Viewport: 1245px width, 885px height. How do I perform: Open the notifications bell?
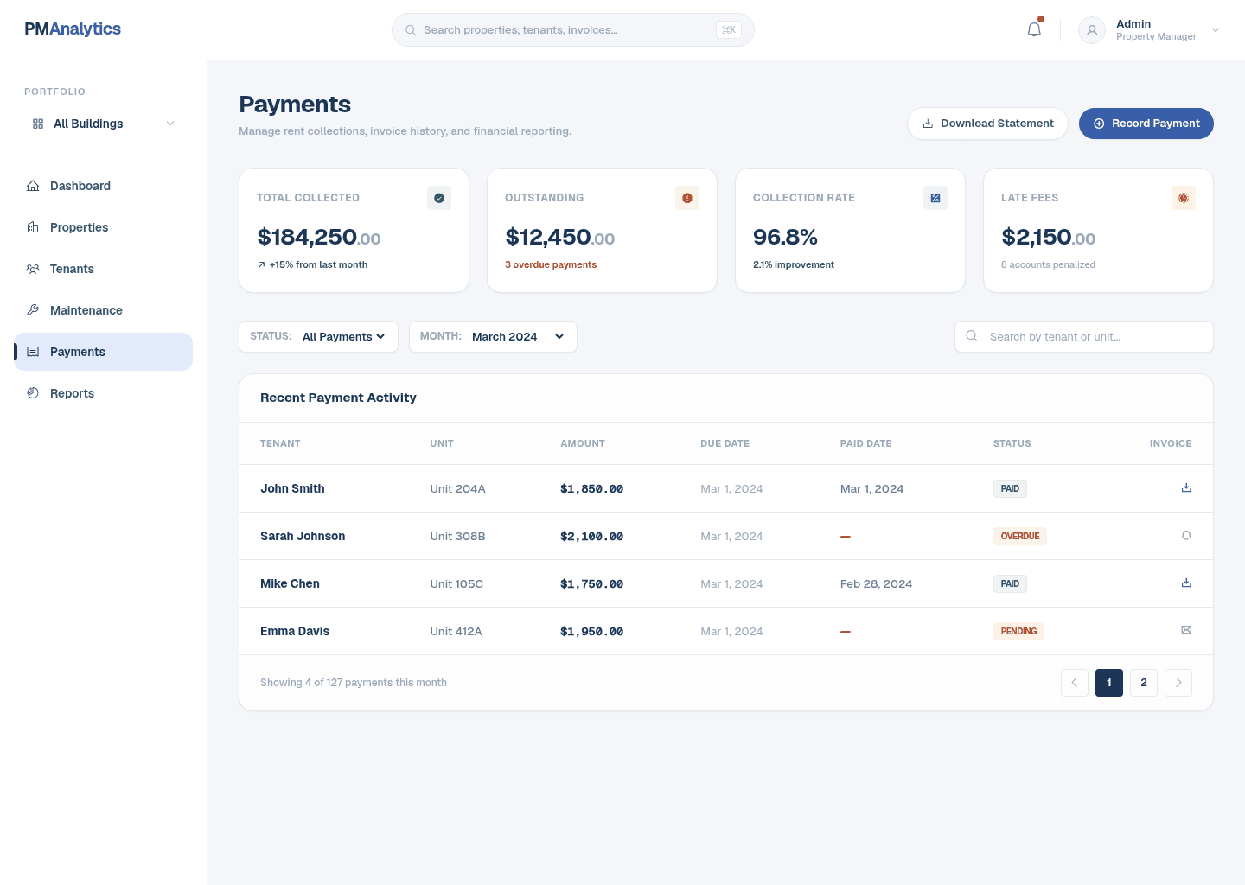(x=1034, y=29)
